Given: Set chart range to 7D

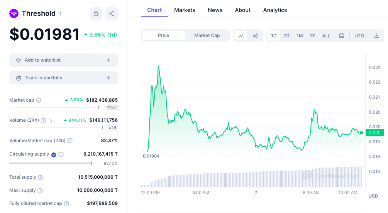Looking at the screenshot, I should click(x=286, y=35).
